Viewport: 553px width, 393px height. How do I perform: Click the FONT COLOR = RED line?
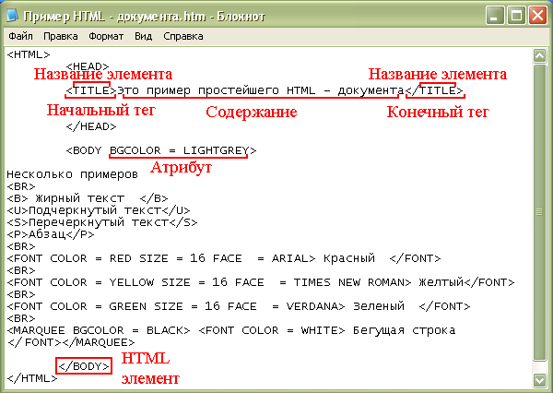coord(224,258)
